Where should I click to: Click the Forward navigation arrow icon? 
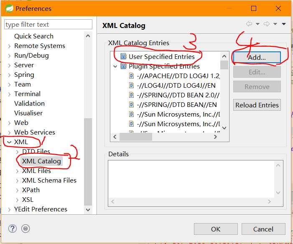(266, 24)
